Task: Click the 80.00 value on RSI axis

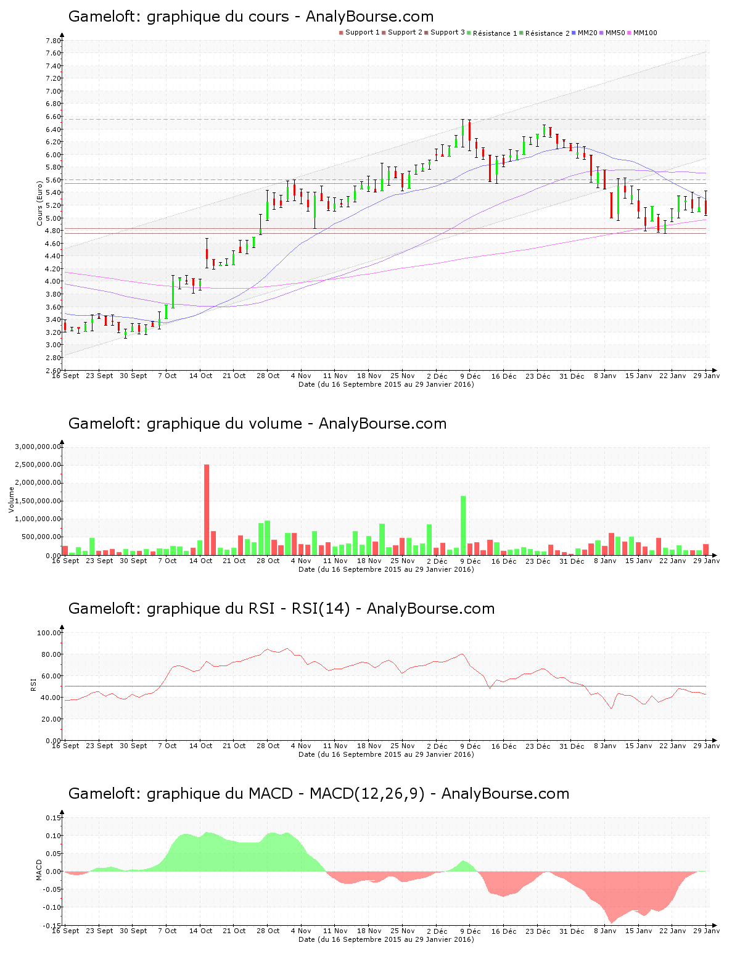Action: [51, 654]
